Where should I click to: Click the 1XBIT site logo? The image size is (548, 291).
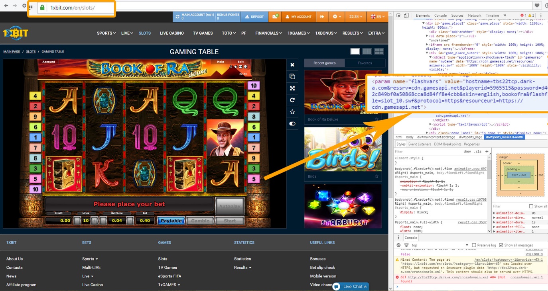click(16, 33)
